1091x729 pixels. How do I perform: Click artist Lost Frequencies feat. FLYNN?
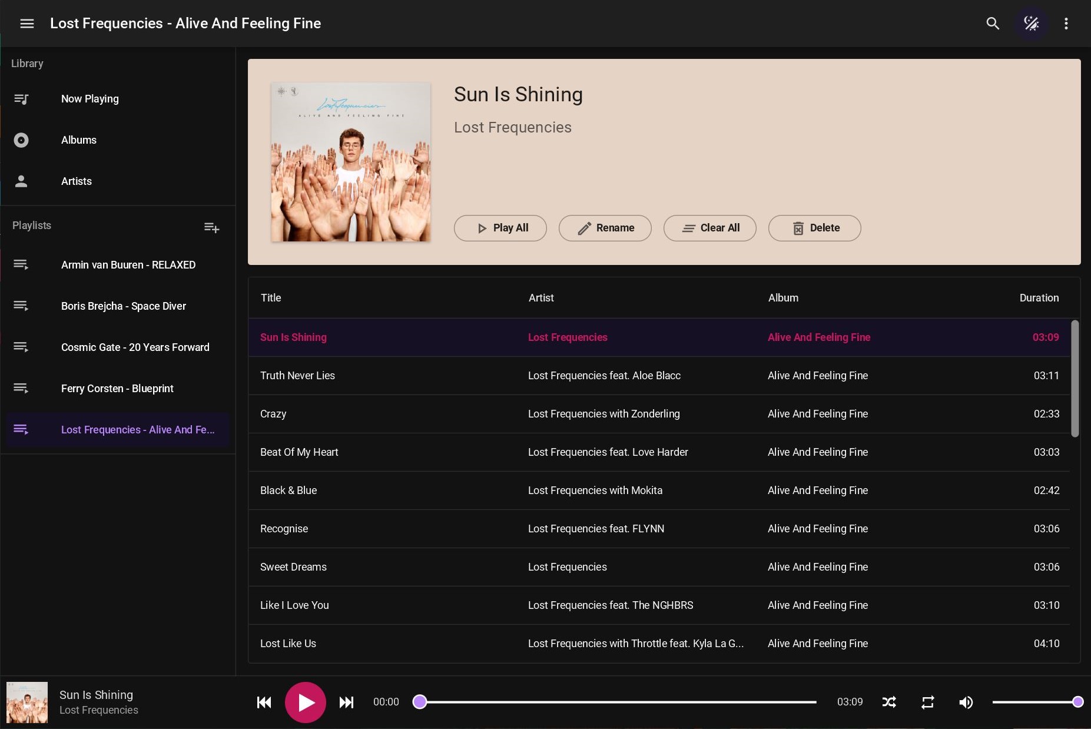(x=596, y=529)
